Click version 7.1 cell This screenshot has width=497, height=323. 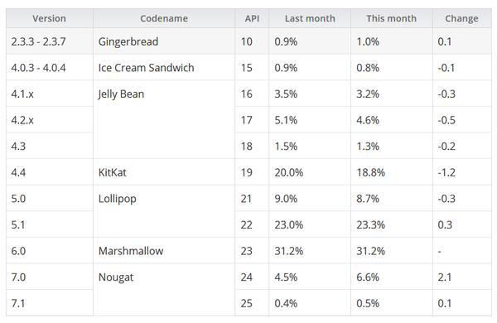click(x=50, y=303)
